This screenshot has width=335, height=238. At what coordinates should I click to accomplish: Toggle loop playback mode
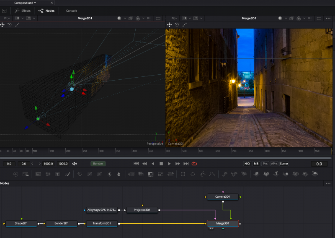click(194, 164)
